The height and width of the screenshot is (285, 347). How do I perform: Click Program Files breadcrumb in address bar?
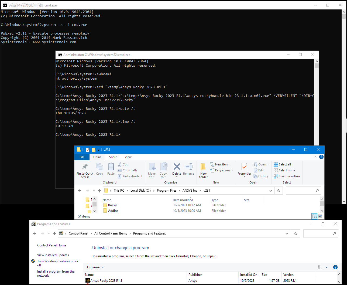(166, 191)
